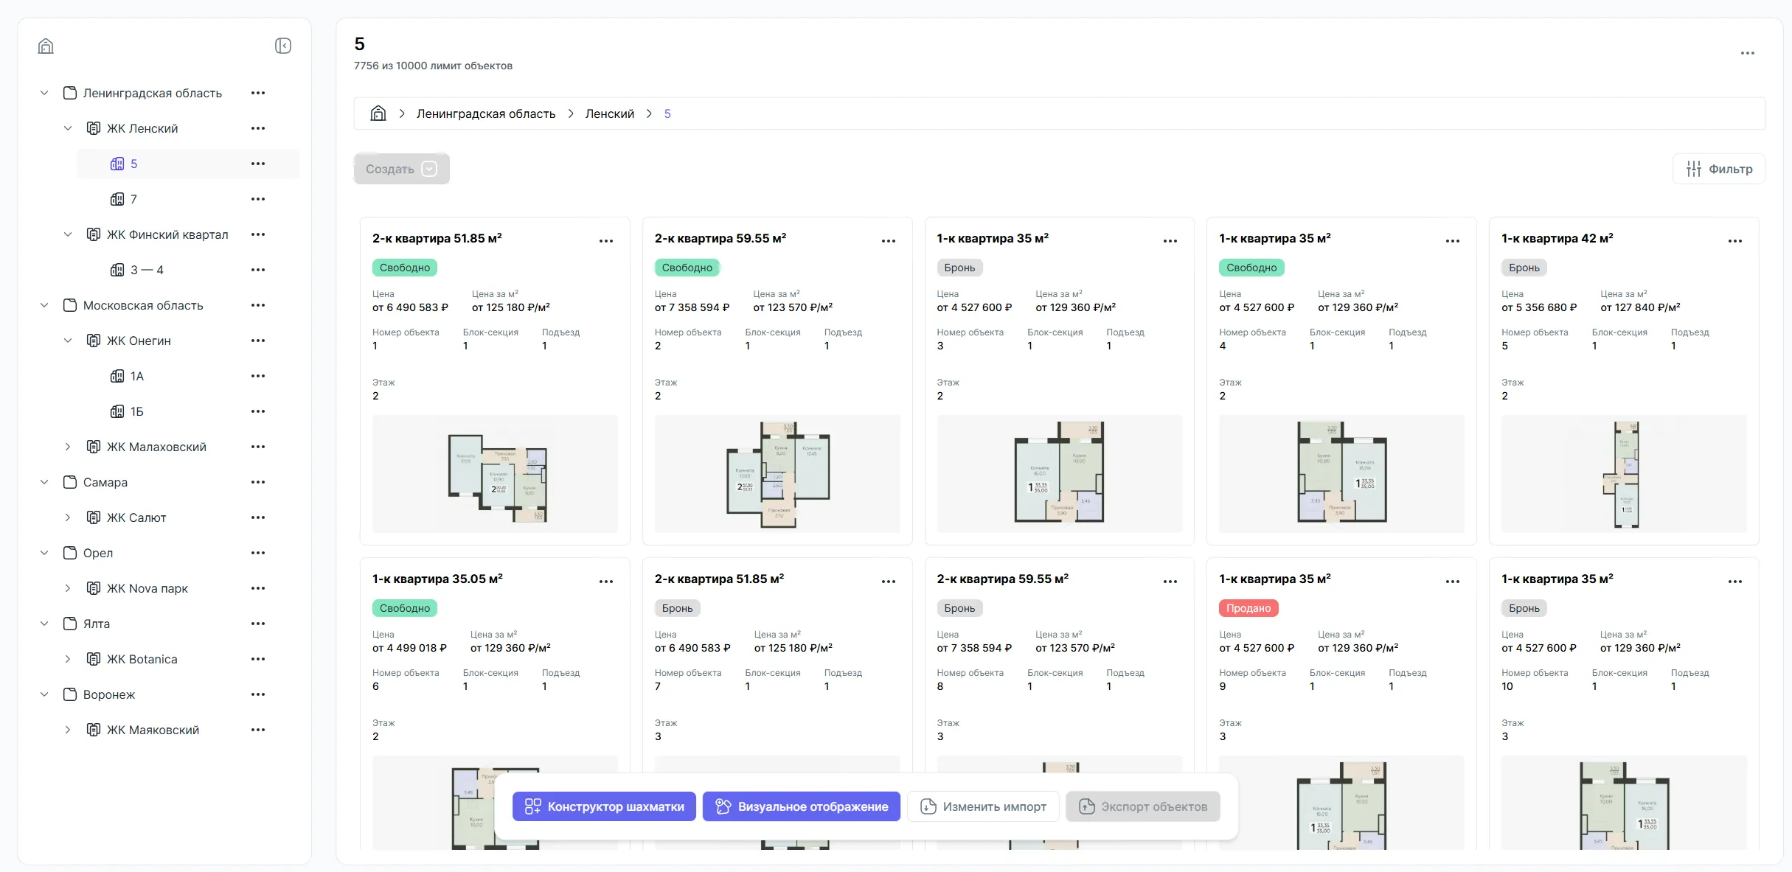The image size is (1792, 872).
Task: Open card menu for 1-к квартира 42 м²
Action: point(1735,241)
